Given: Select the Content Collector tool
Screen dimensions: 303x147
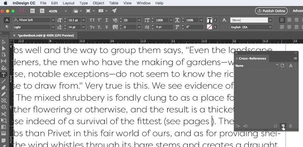Looking at the screenshot, I should [4, 68].
